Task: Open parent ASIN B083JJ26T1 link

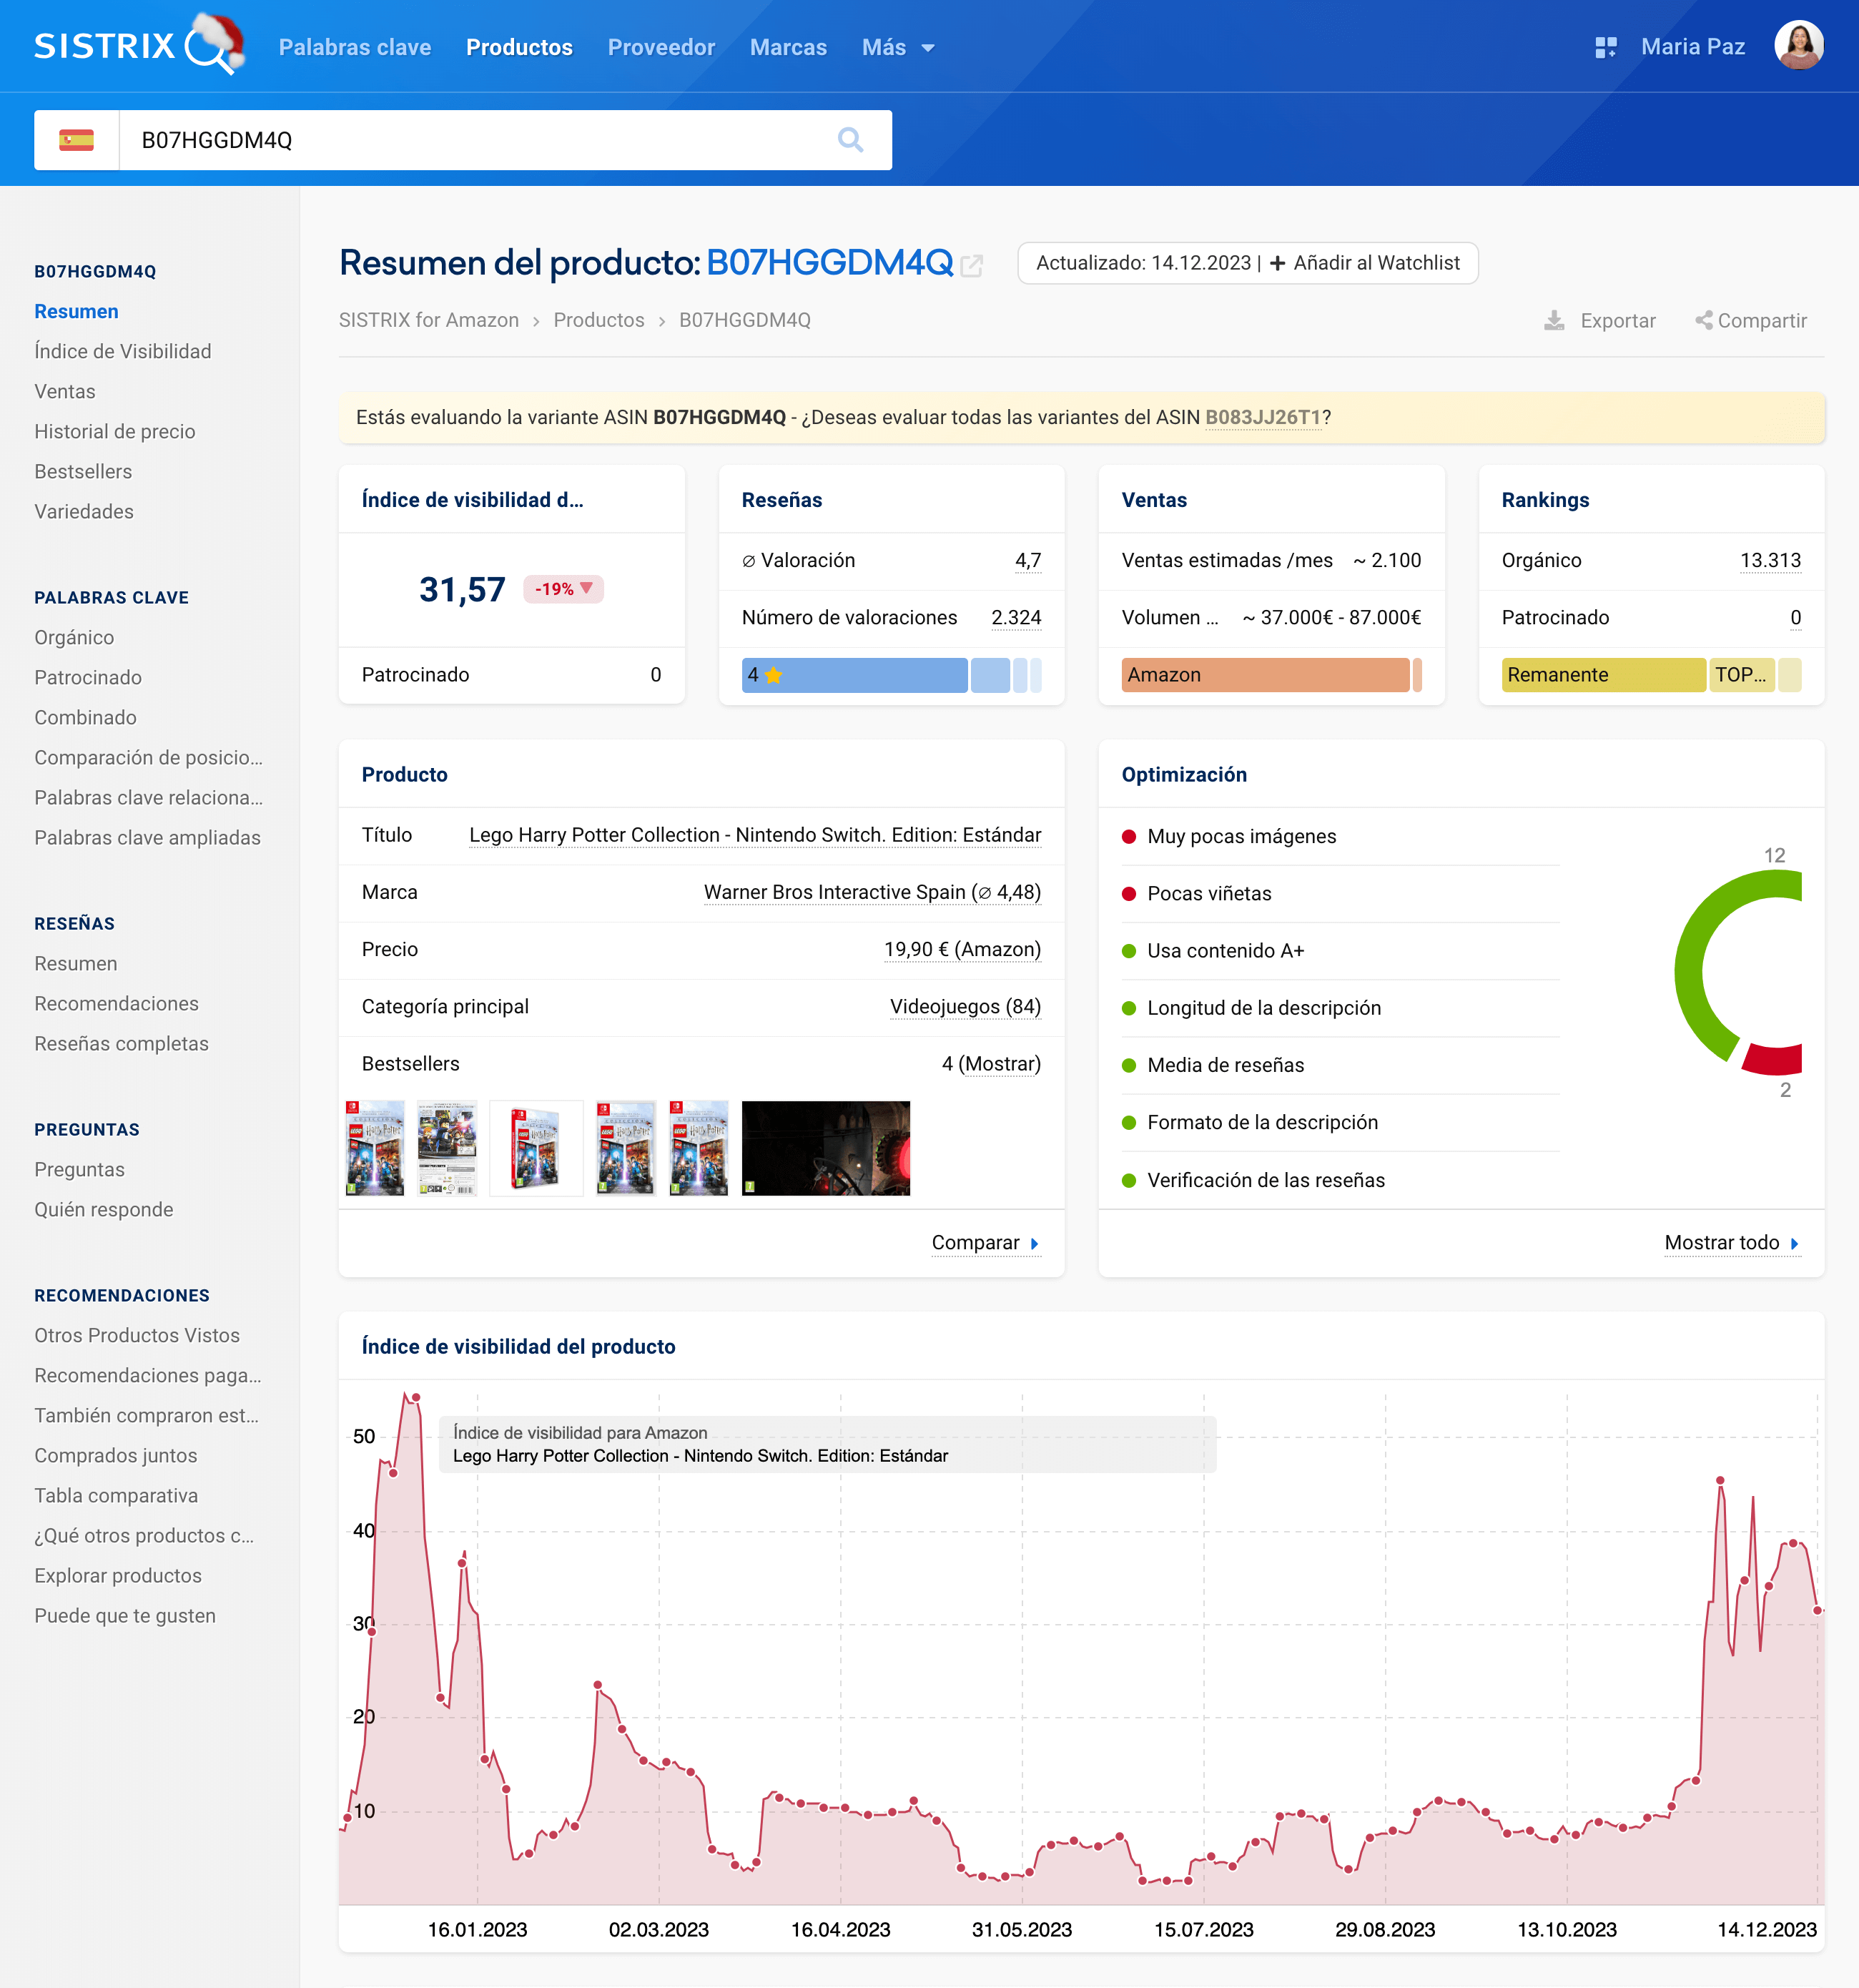Action: click(x=1262, y=417)
